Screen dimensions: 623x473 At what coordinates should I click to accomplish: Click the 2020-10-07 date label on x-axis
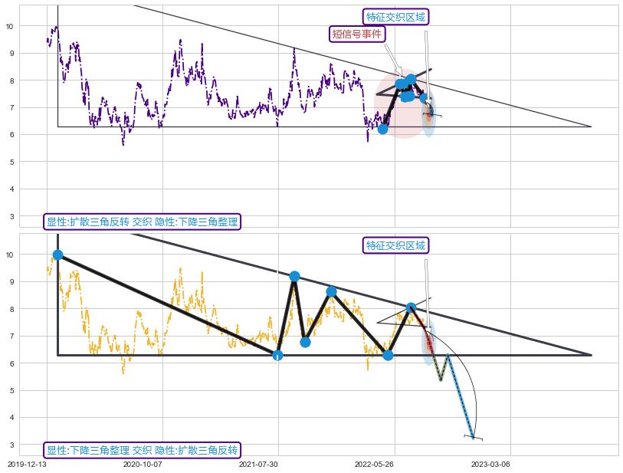[143, 464]
